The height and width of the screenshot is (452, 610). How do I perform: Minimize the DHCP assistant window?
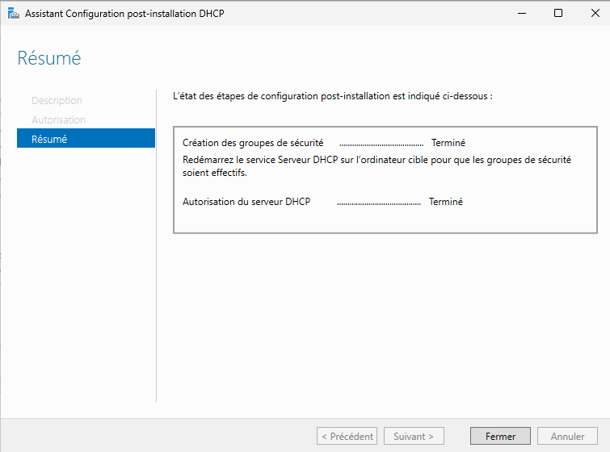pyautogui.click(x=522, y=13)
